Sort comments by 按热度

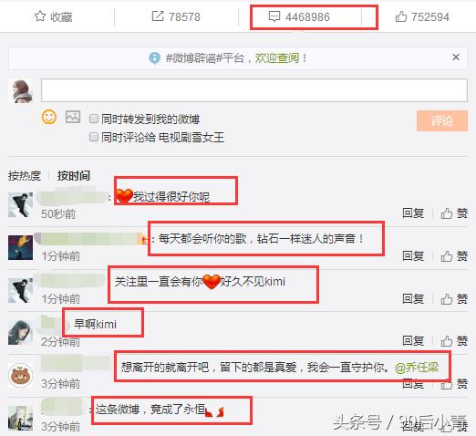click(25, 176)
